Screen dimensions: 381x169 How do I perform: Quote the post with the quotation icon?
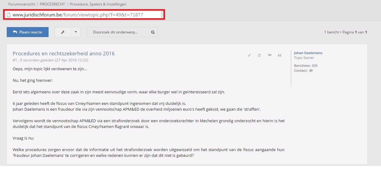point(279,55)
